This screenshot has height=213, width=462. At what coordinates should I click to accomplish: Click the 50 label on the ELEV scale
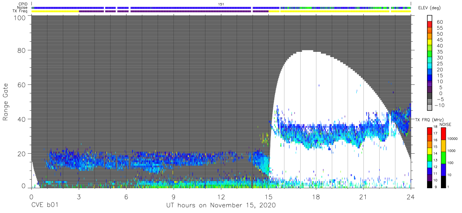[440, 34]
